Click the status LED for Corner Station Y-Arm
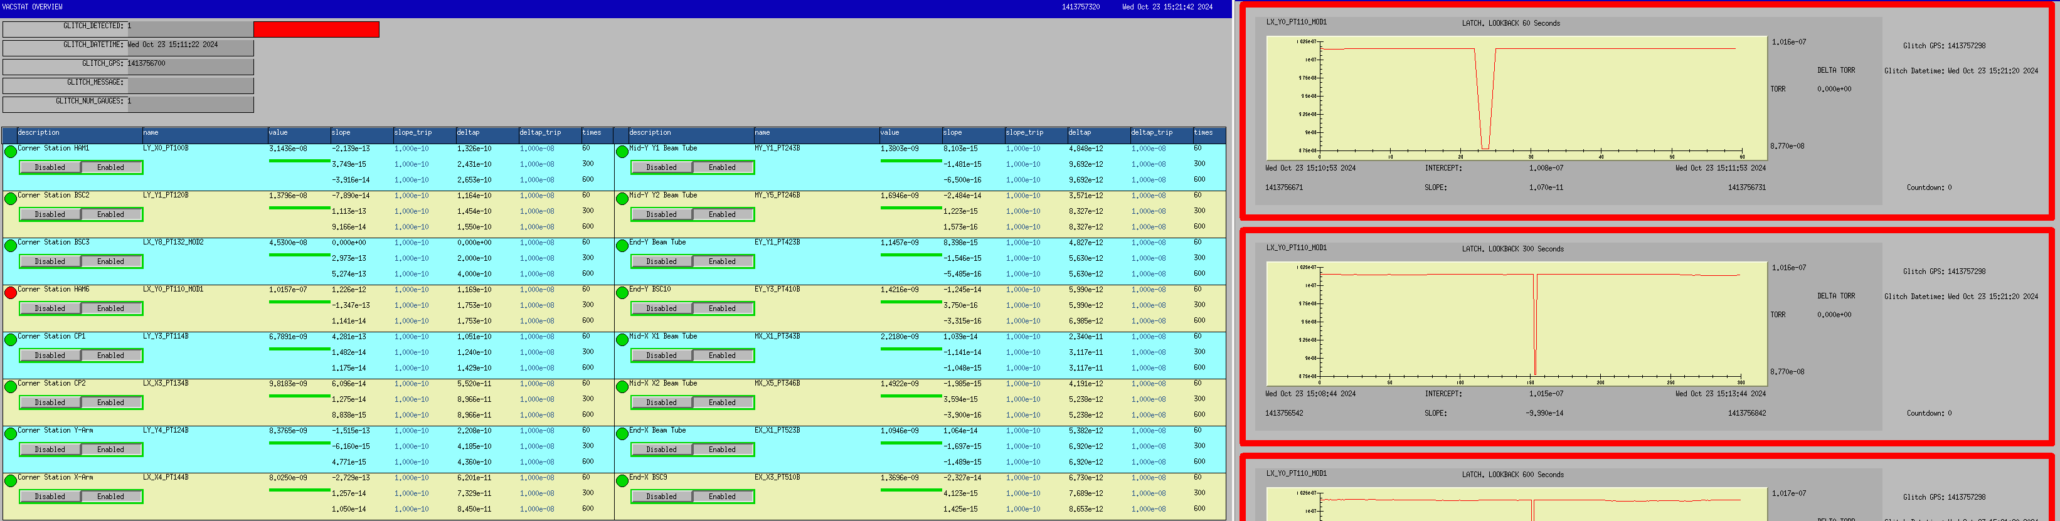 tap(11, 434)
